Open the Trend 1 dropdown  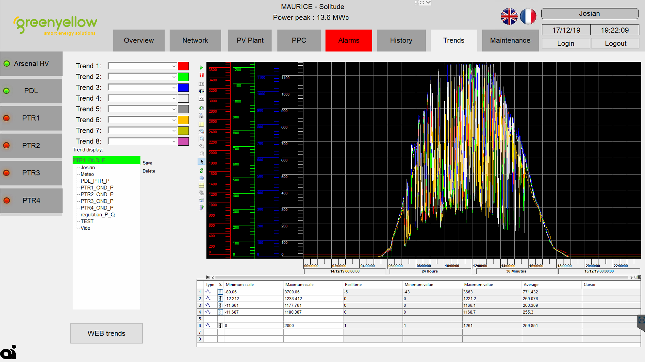coord(174,66)
